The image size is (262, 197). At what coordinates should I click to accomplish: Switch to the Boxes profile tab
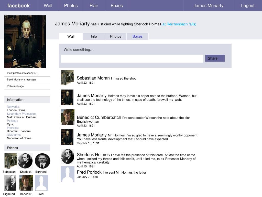pyautogui.click(x=137, y=36)
